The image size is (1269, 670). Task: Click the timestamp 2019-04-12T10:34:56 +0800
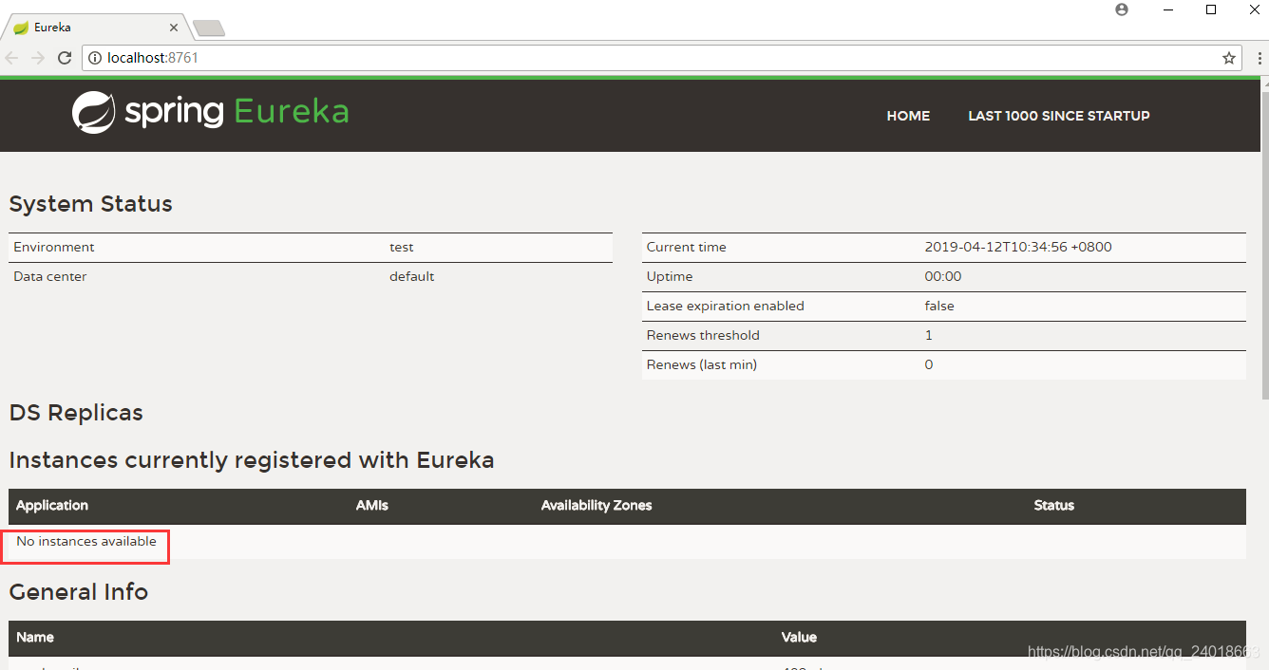pyautogui.click(x=1018, y=247)
